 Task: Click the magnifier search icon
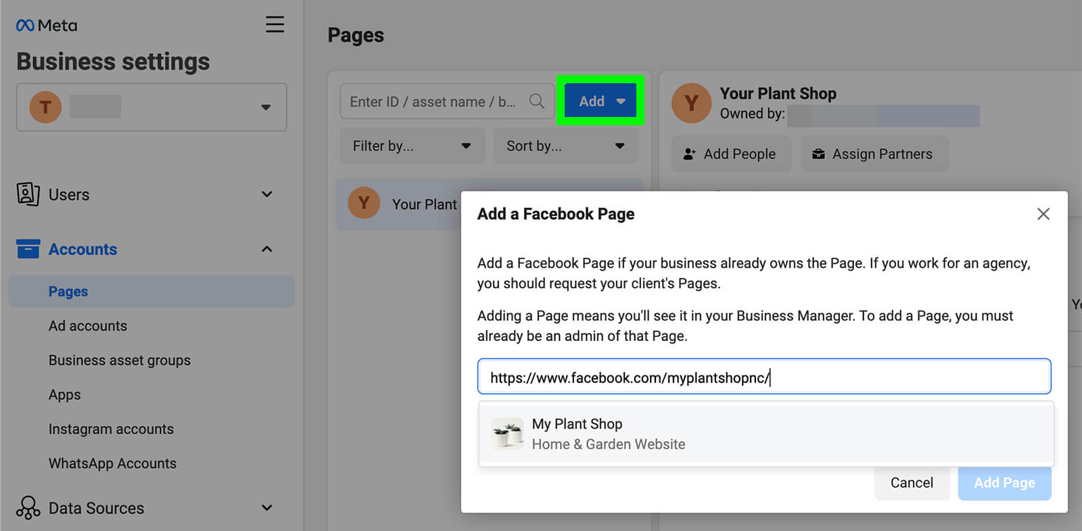tap(537, 101)
